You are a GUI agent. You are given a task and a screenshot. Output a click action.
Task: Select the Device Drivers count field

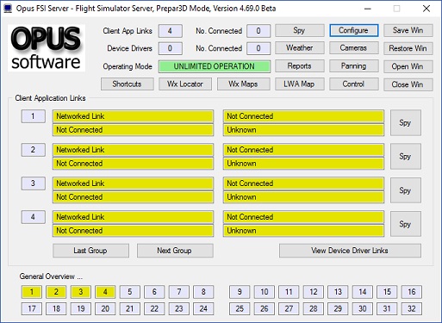tap(171, 48)
